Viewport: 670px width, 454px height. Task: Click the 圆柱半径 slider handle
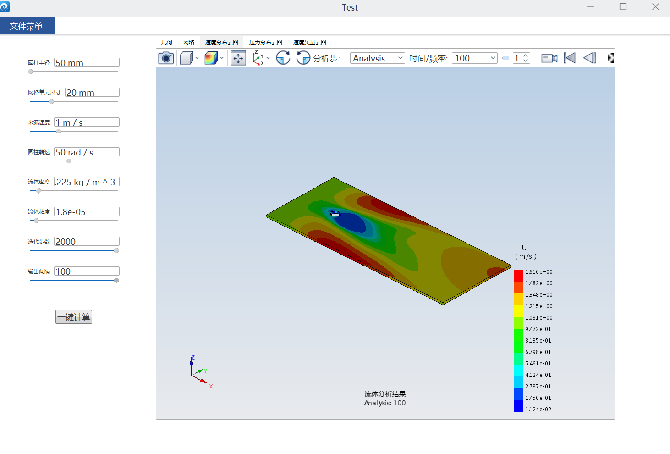30,72
